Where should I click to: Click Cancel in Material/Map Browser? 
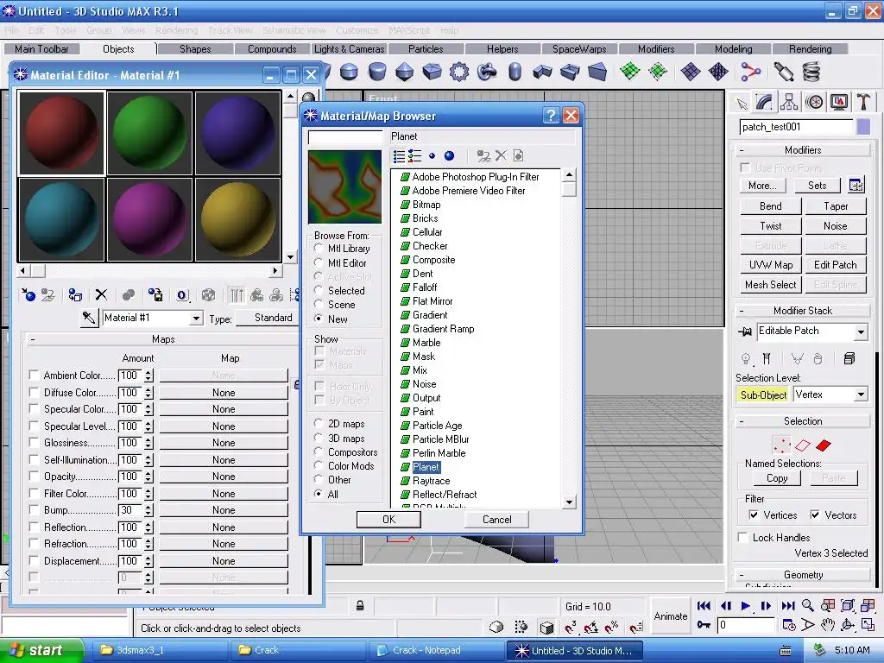tap(496, 519)
